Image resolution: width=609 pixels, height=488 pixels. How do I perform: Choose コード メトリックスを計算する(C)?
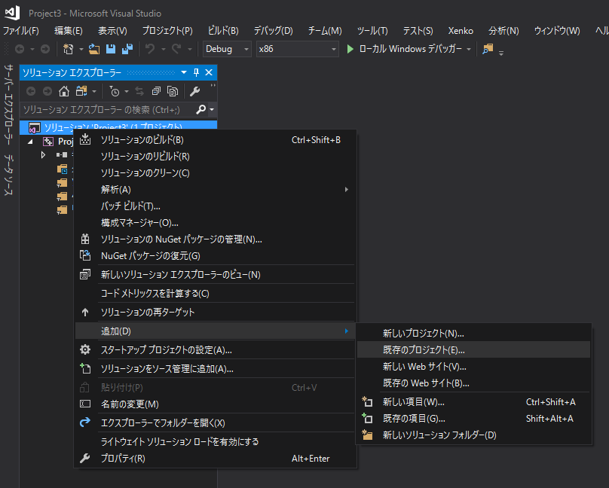pos(216,294)
